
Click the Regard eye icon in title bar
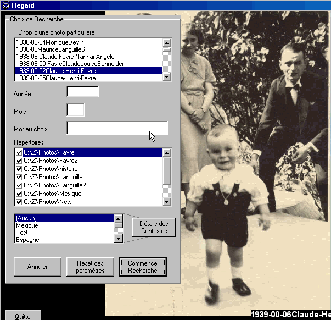click(5, 5)
